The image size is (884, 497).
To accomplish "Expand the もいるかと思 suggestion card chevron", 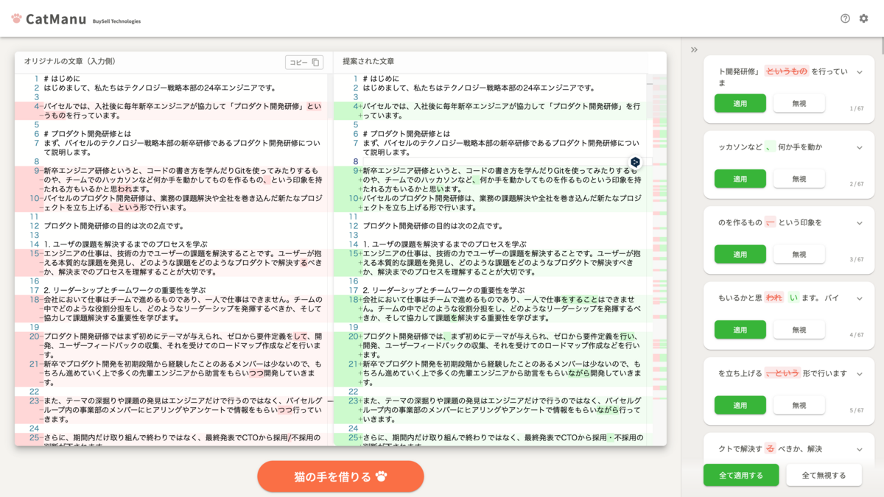I will point(859,298).
